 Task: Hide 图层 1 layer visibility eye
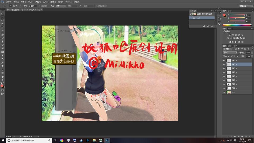(x=224, y=88)
